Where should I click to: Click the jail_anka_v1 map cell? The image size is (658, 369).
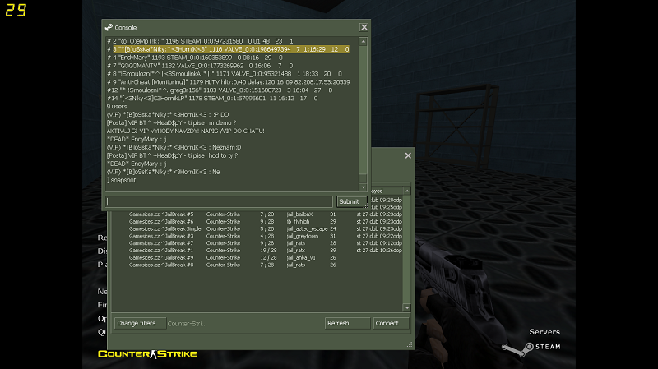click(x=301, y=258)
